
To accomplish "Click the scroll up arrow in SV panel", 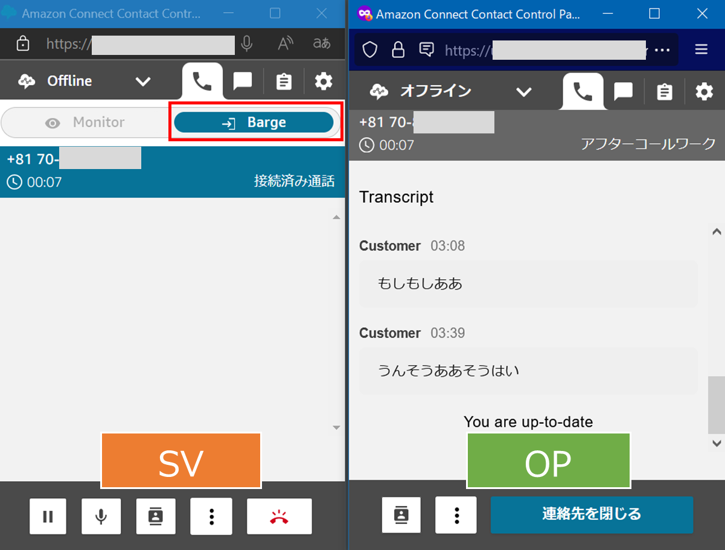I will (x=337, y=217).
